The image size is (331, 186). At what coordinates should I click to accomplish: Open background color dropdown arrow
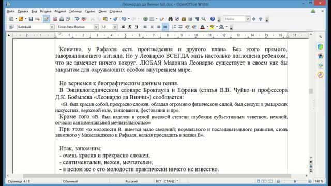click(227, 27)
